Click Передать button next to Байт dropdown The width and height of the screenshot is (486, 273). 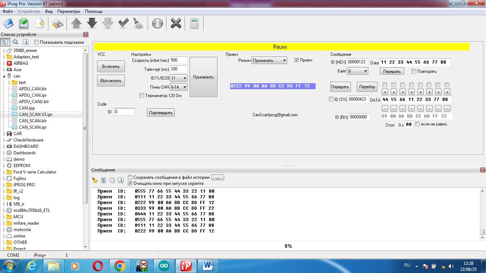coord(392,71)
